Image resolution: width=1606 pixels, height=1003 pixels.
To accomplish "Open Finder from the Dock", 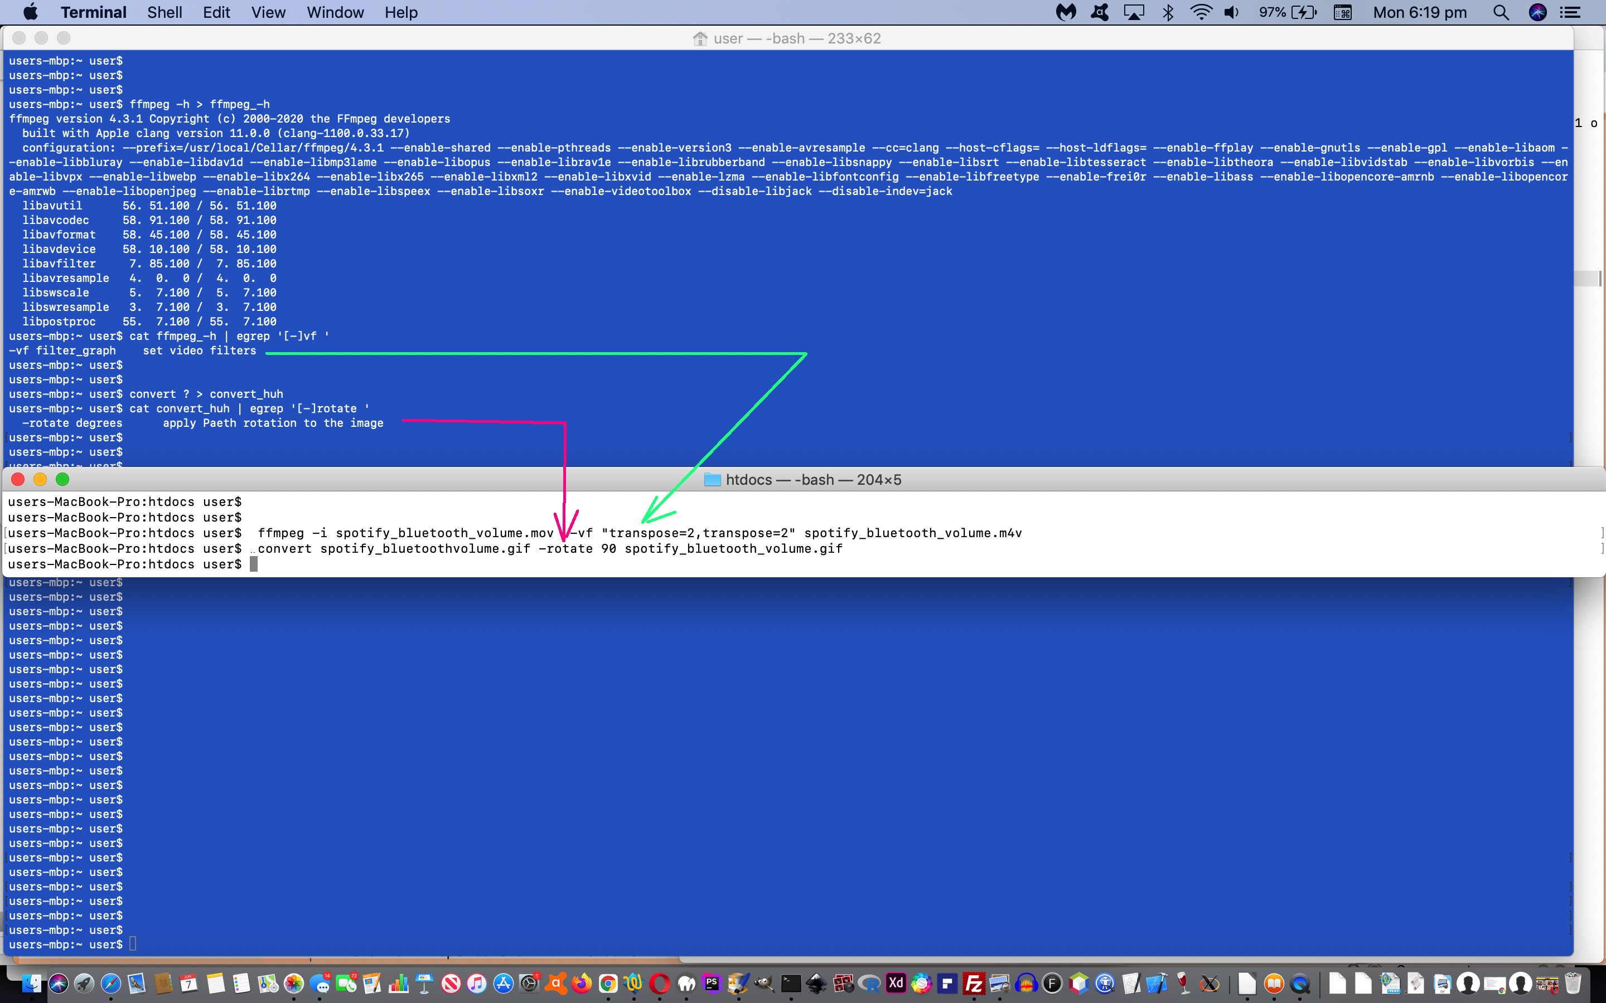I will click(31, 983).
